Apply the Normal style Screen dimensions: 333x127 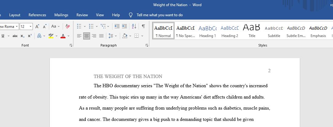(x=163, y=31)
